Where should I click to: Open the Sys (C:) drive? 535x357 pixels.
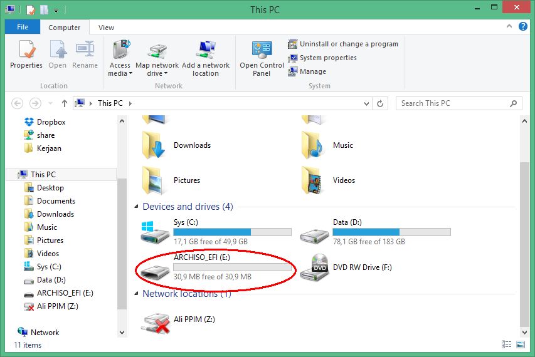(155, 232)
